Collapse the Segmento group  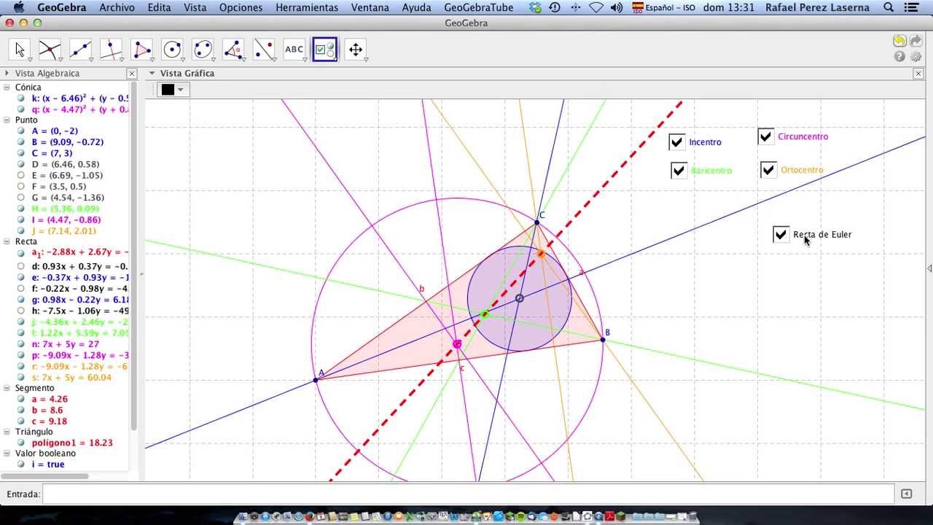click(7, 389)
